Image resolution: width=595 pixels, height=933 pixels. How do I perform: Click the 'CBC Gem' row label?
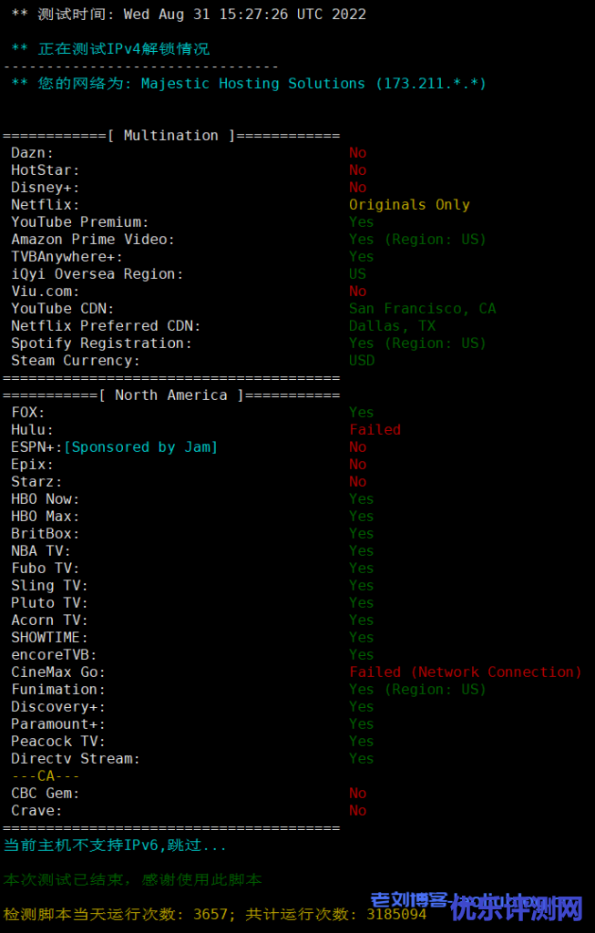(46, 794)
